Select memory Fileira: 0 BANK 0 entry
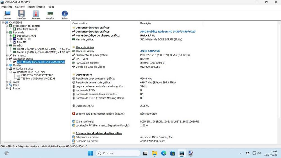The width and height of the screenshot is (281, 158). [43, 49]
